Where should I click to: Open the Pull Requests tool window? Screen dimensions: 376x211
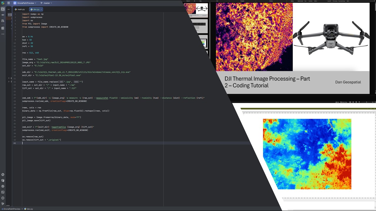pyautogui.click(x=3, y=21)
